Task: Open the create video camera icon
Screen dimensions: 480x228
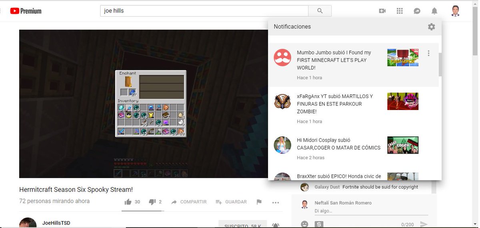Action: 382,11
